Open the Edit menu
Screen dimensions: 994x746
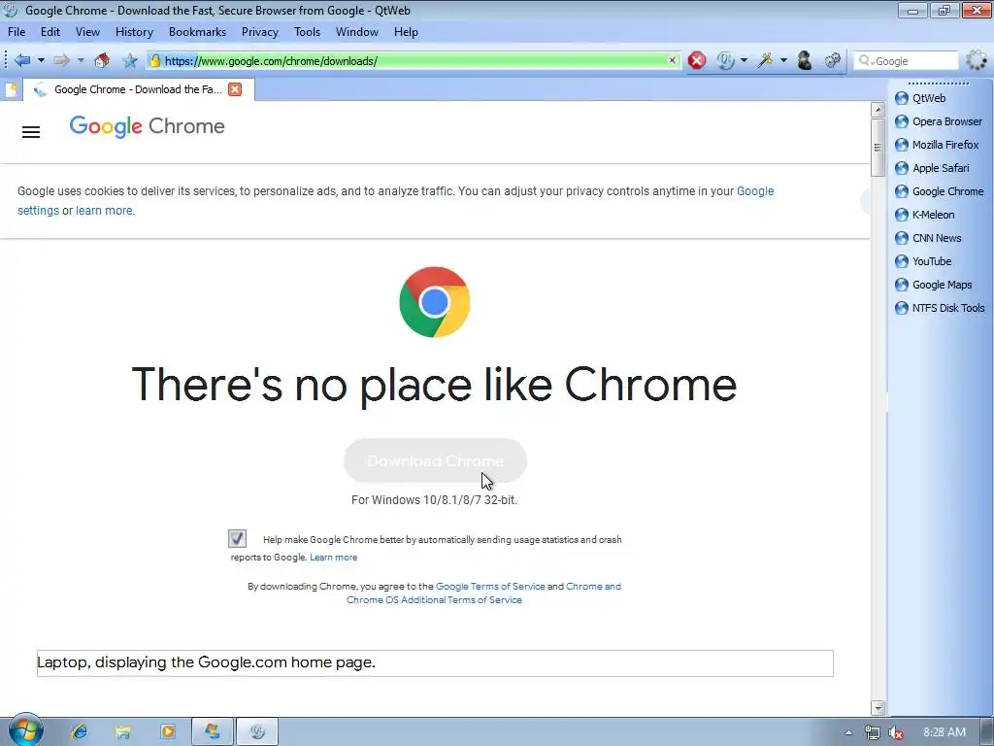50,32
